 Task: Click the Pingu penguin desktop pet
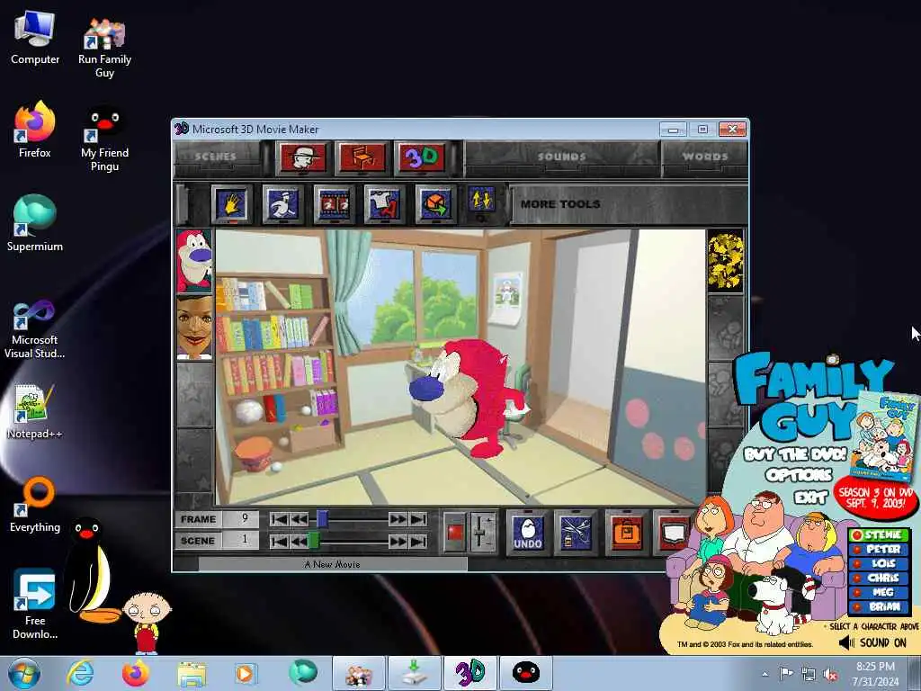point(91,570)
